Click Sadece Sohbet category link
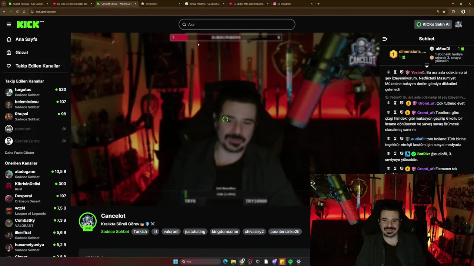 (x=115, y=232)
